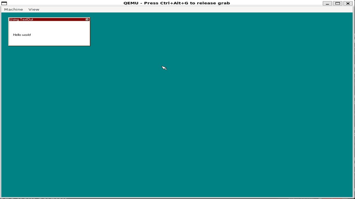Click the close X icon on Using TextOut
The image size is (355, 199).
pyautogui.click(x=87, y=19)
